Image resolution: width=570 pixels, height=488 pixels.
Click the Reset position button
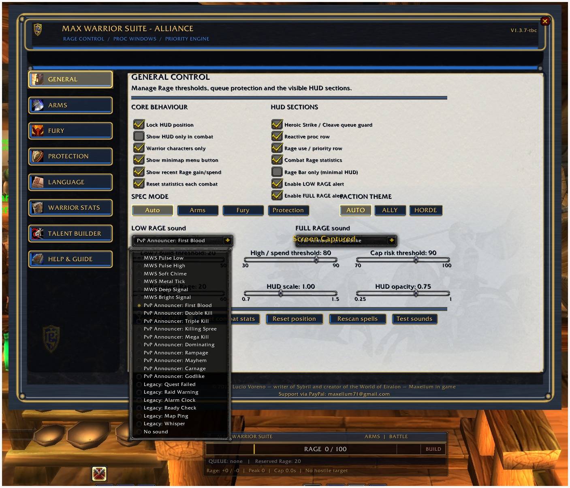point(294,319)
